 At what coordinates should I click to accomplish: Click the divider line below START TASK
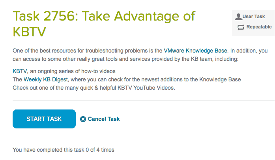point(144,137)
